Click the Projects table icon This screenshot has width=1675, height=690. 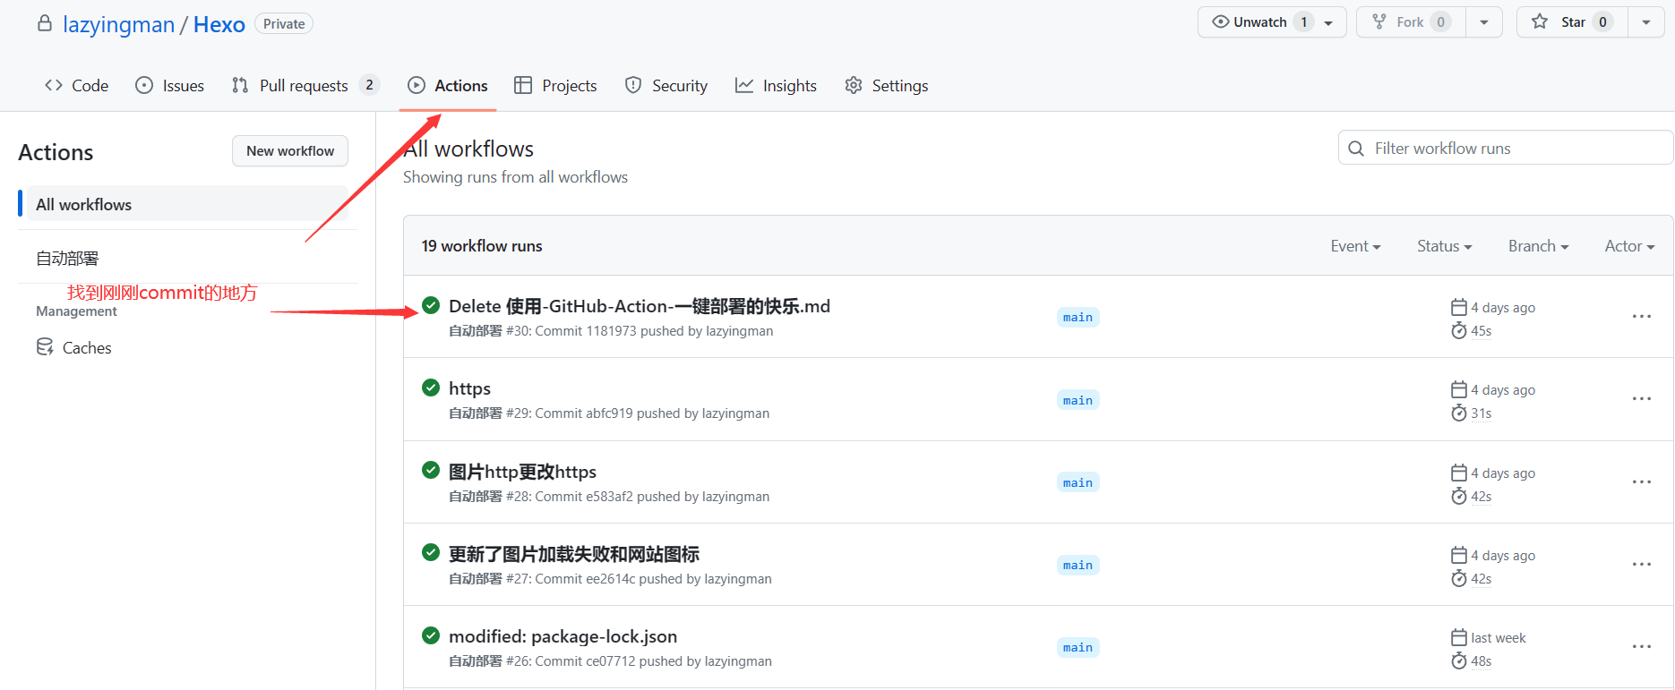[x=523, y=85]
